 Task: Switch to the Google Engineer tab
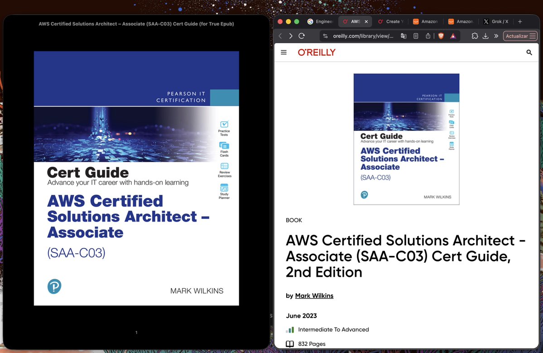[320, 21]
